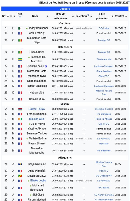Open footnote 42 next to Sélection header
130x201 pixels.
[x=88, y=15]
